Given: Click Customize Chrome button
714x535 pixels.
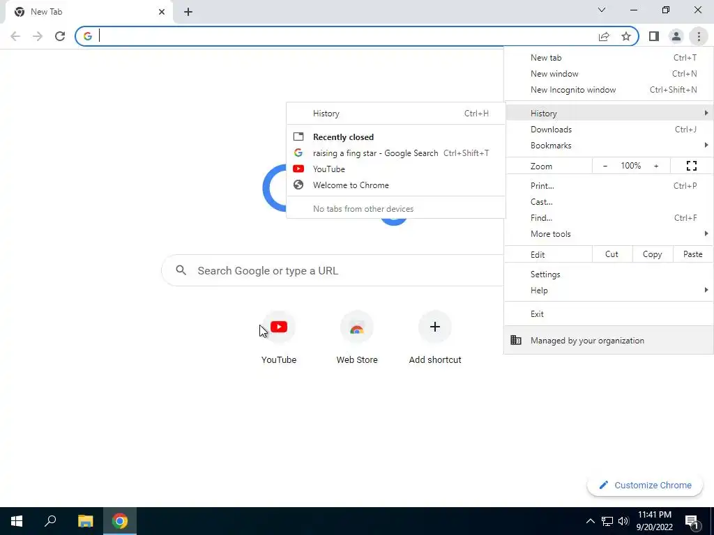Looking at the screenshot, I should pyautogui.click(x=645, y=485).
